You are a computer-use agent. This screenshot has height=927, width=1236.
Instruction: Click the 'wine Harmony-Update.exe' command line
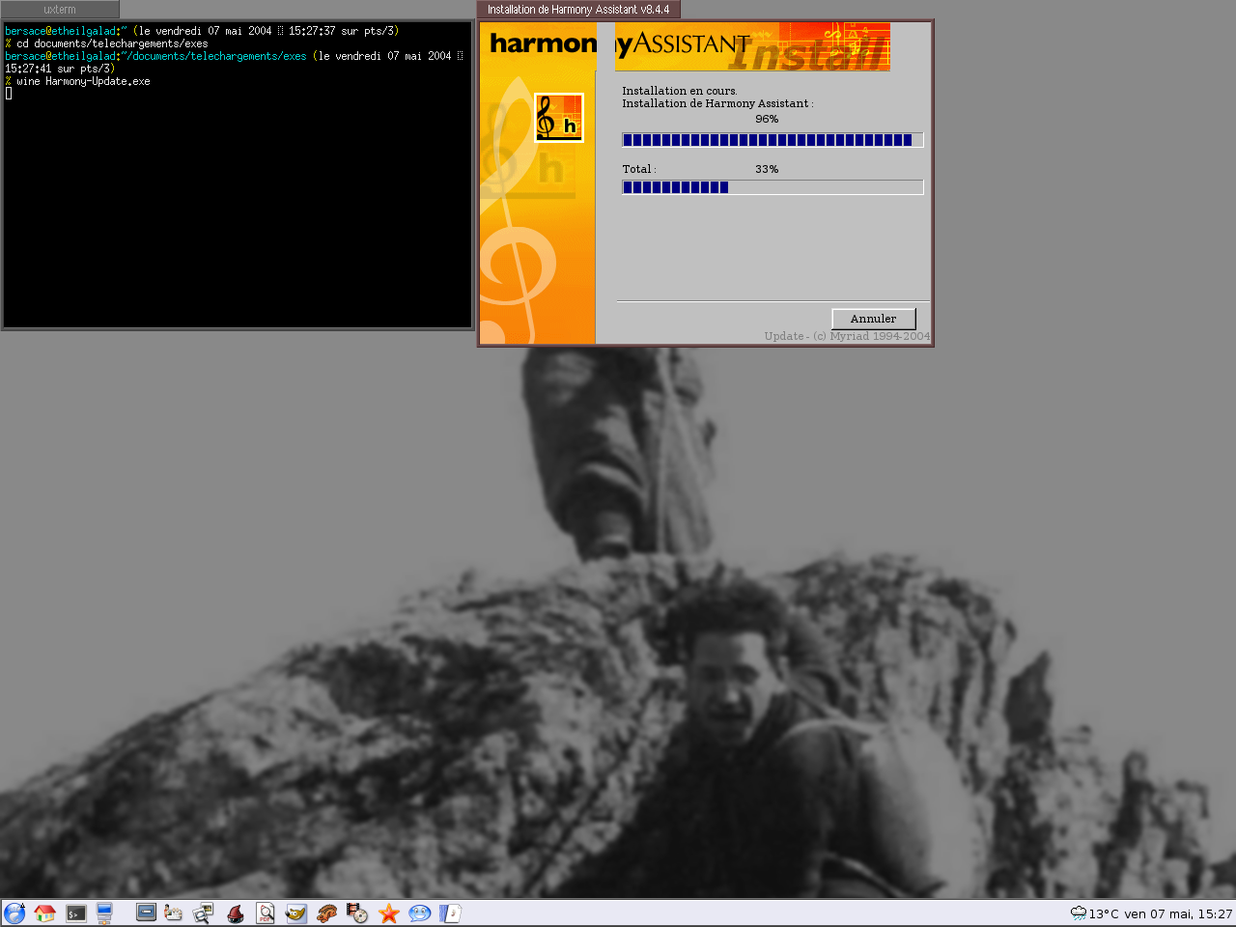coord(83,81)
